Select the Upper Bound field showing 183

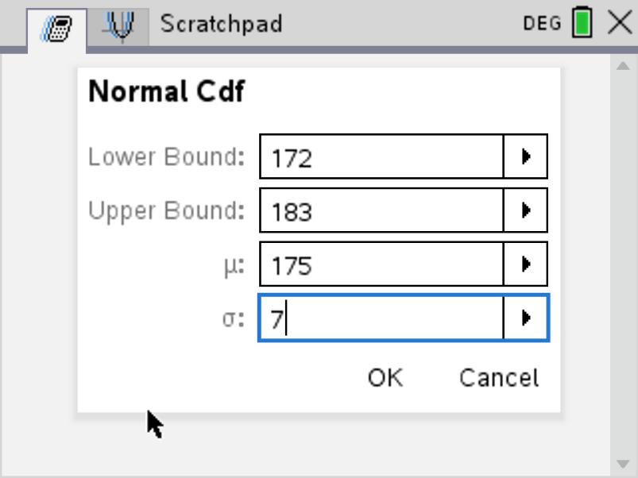point(381,210)
